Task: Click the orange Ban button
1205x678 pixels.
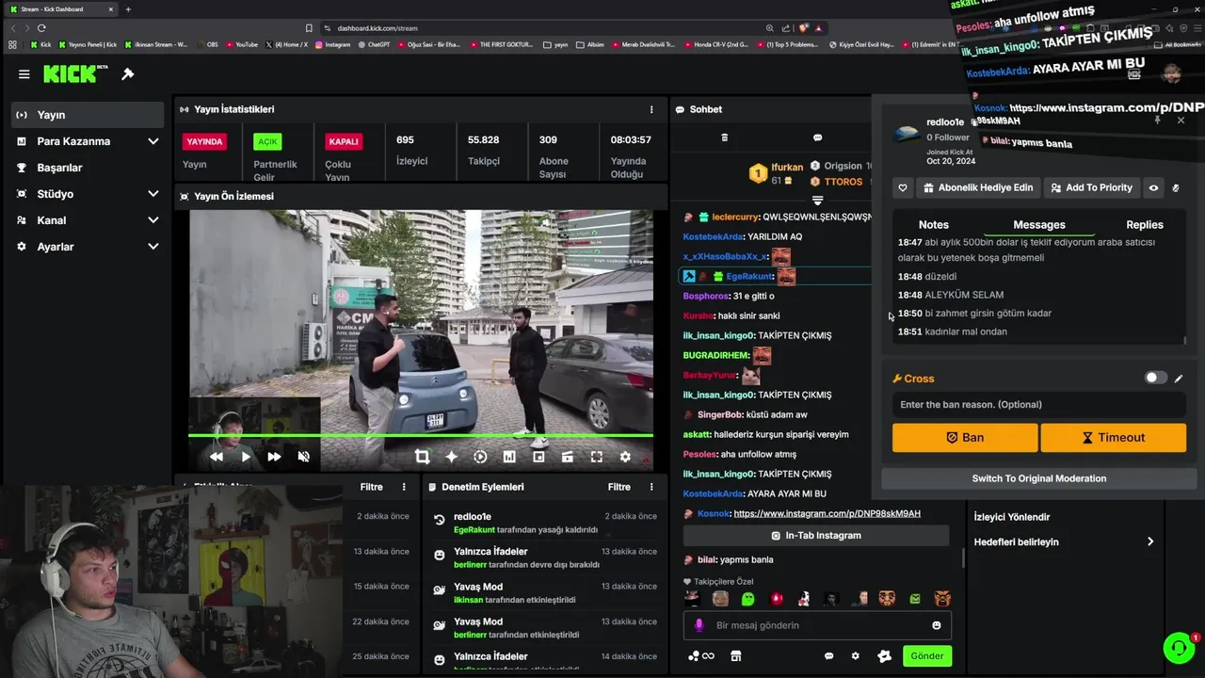Action: [x=965, y=438]
